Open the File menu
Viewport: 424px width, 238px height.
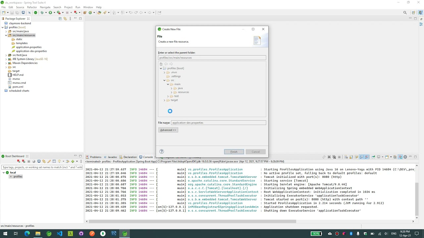[3, 7]
